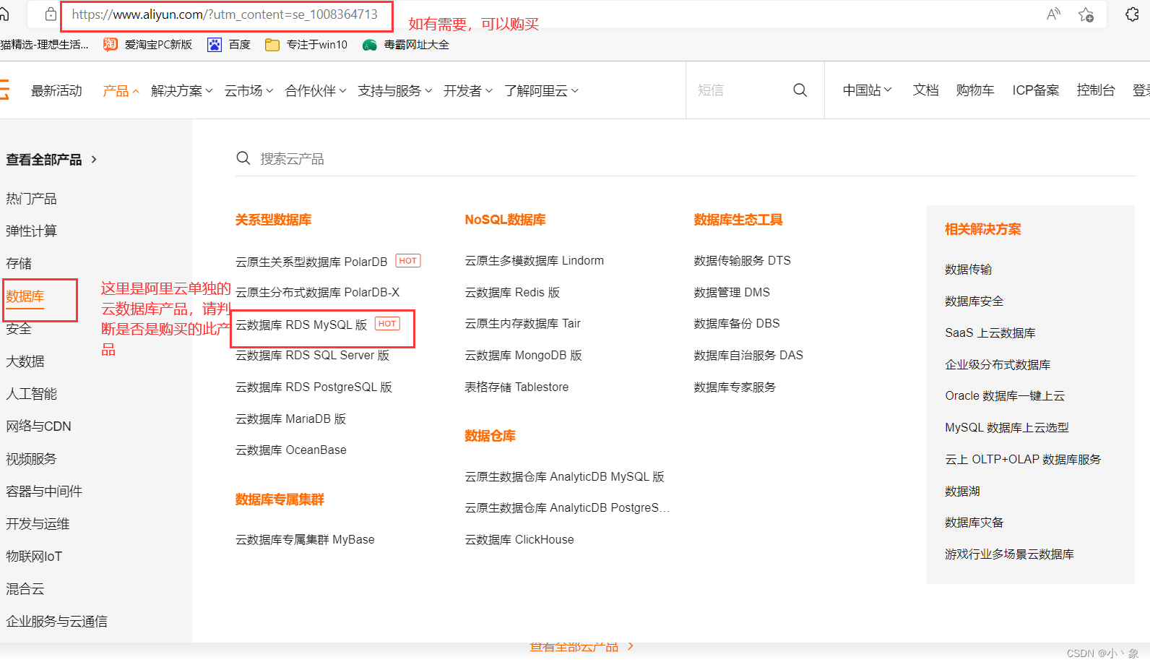Open 数据管理 DMS
The width and height of the screenshot is (1150, 665).
click(732, 293)
